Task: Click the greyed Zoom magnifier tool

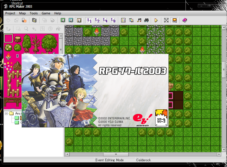Action: [26, 29]
